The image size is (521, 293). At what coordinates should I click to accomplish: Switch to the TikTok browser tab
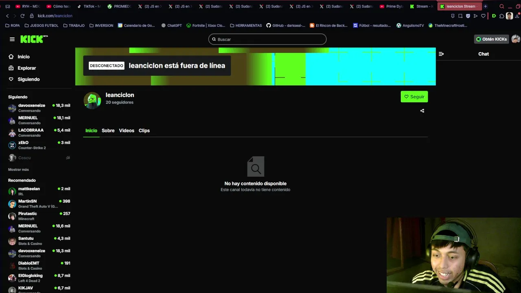(89, 6)
